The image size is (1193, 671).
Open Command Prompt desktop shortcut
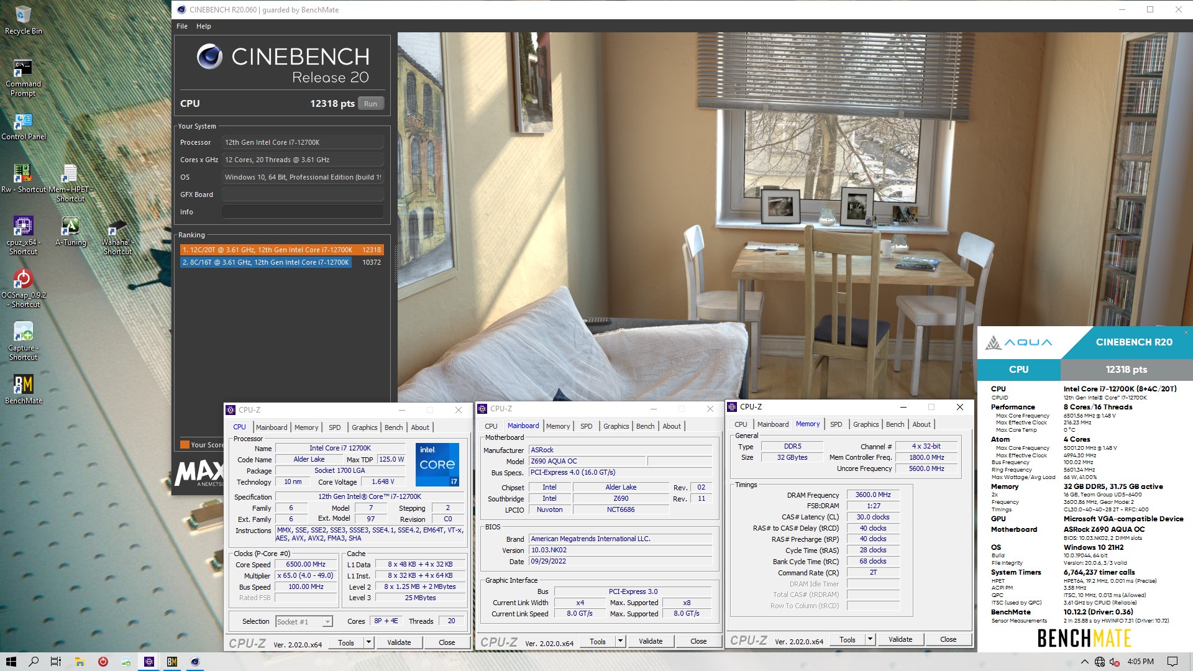click(23, 78)
